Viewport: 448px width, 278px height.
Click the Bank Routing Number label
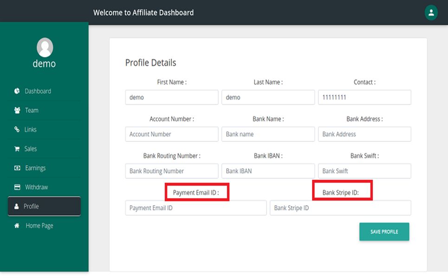172,156
